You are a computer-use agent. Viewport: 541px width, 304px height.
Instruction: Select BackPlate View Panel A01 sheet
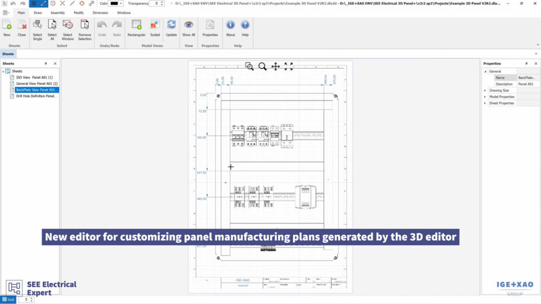(37, 90)
